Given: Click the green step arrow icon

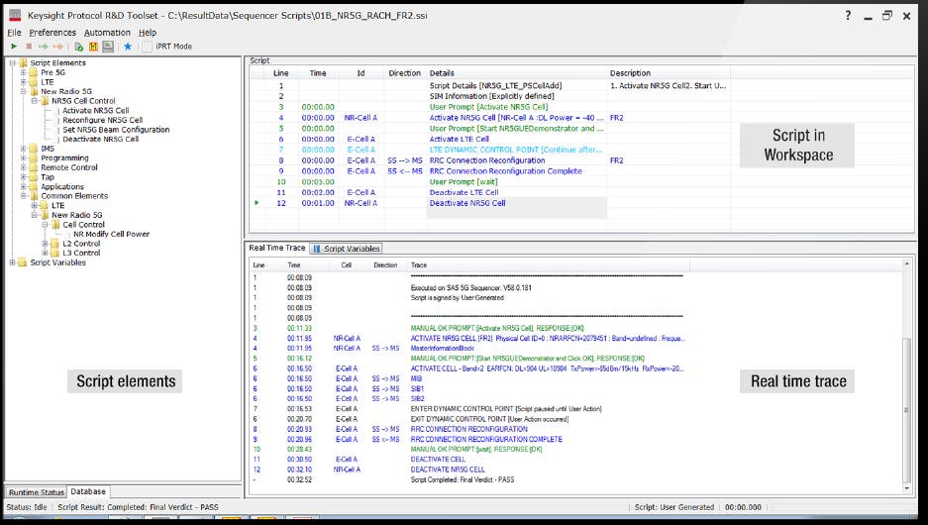Looking at the screenshot, I should point(42,47).
